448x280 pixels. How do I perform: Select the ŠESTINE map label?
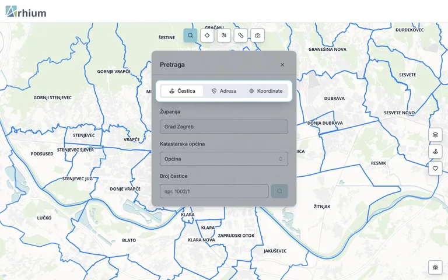point(167,37)
